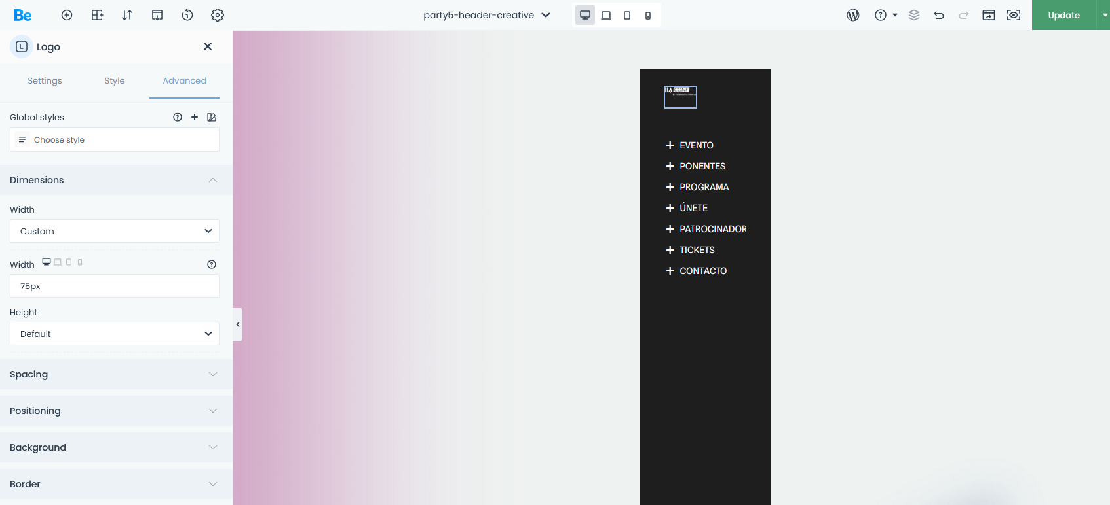The width and height of the screenshot is (1110, 505).
Task: Switch to the Settings tab
Action: tap(45, 81)
